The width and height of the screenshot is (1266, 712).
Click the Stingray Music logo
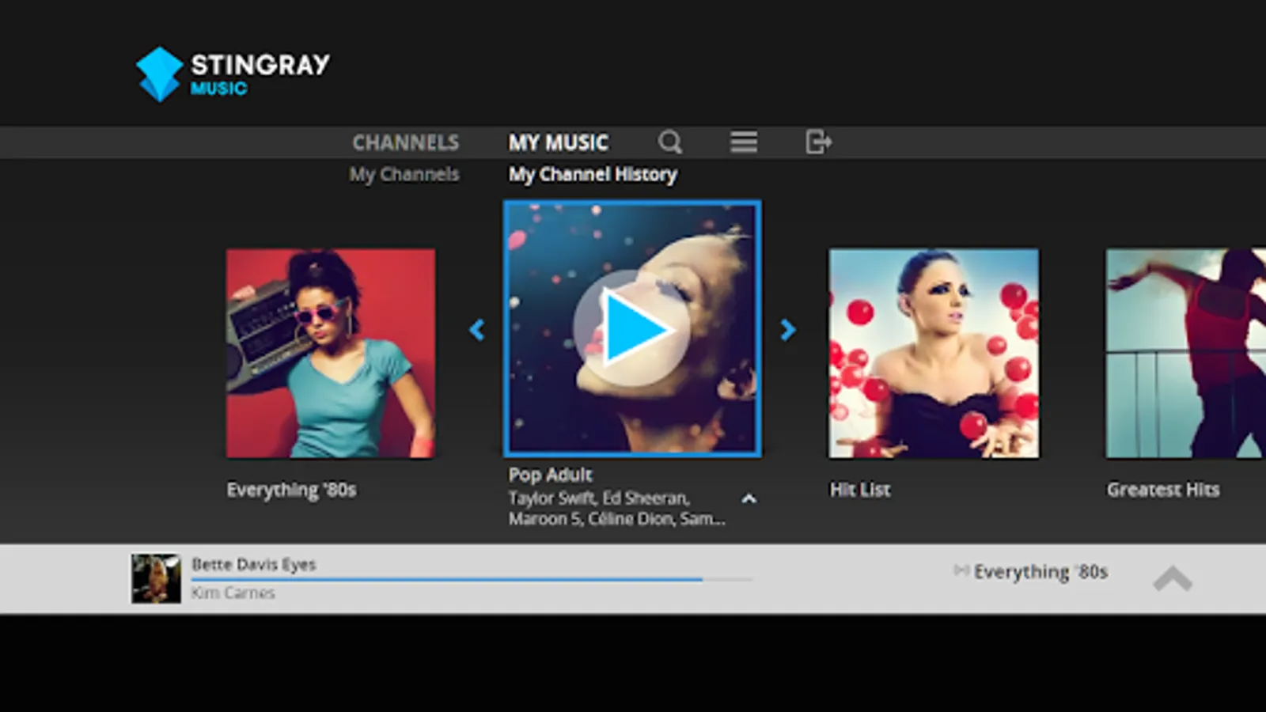[x=233, y=74]
